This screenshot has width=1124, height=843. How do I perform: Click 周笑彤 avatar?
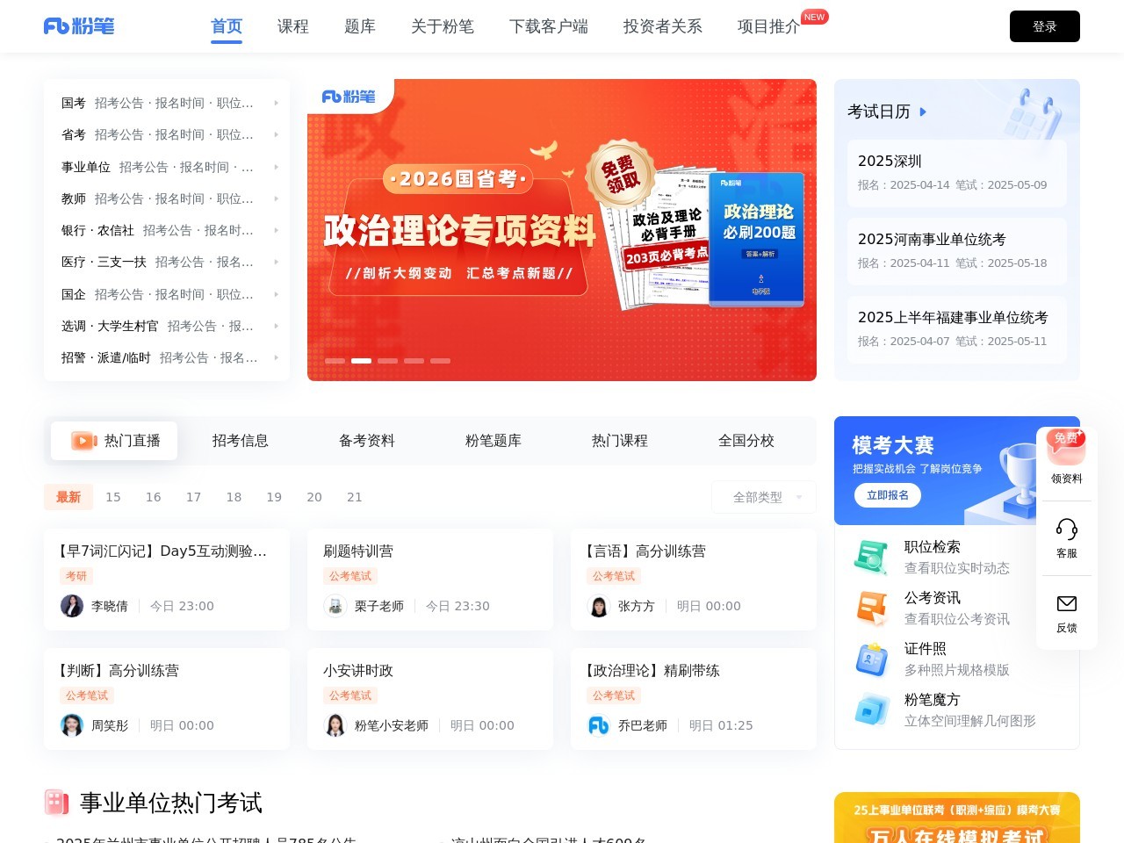tap(72, 725)
